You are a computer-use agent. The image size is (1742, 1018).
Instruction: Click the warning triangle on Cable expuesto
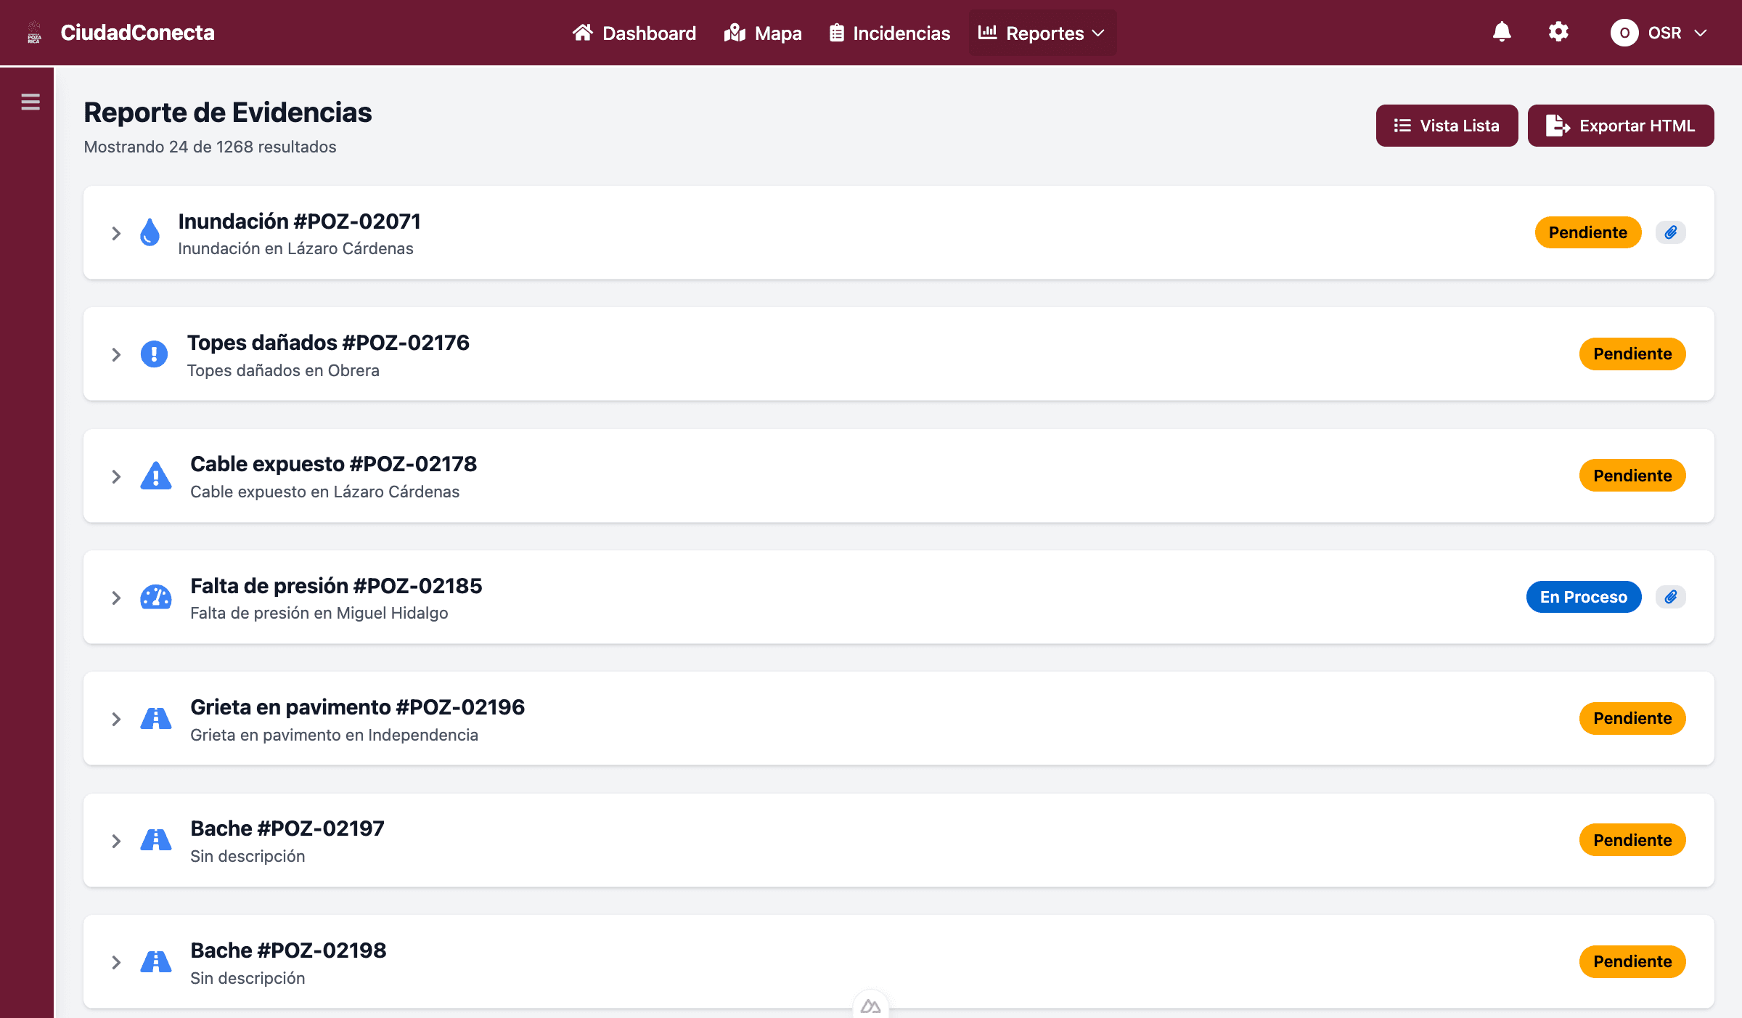pos(155,476)
